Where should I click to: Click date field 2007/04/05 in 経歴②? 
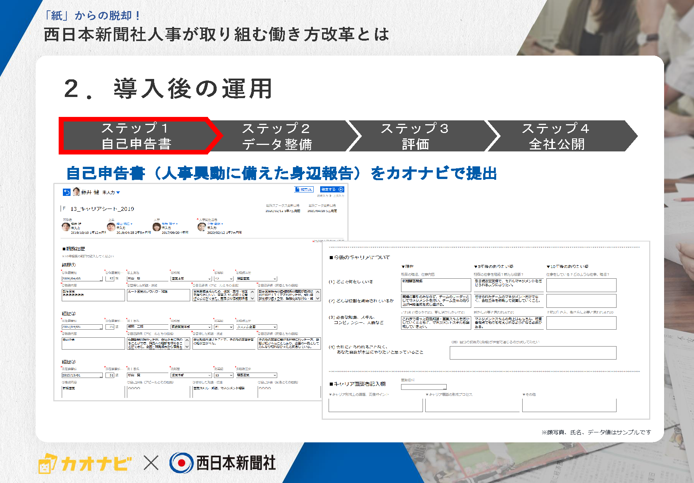coord(82,327)
